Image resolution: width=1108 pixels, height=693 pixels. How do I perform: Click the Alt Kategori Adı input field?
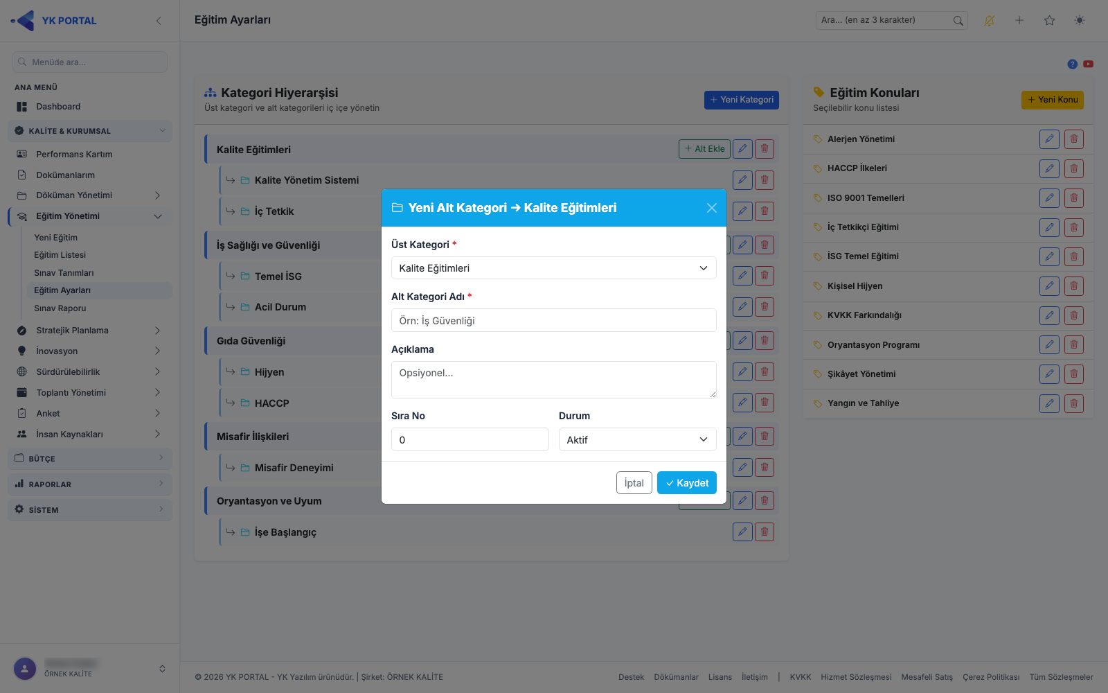[x=554, y=320]
